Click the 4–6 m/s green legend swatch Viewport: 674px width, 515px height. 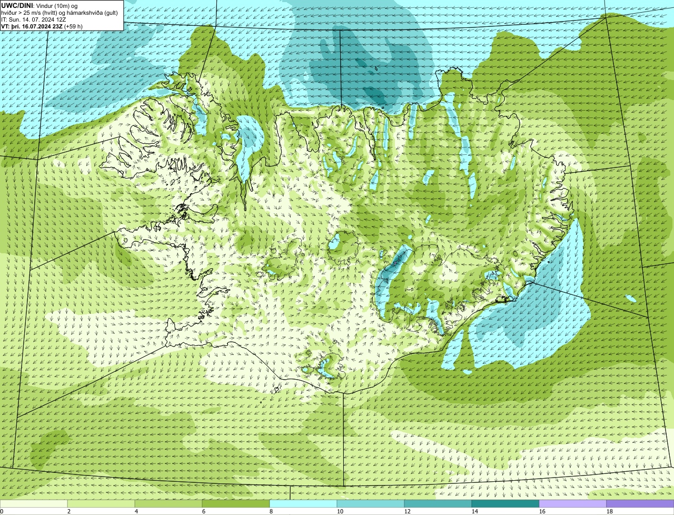pyautogui.click(x=168, y=504)
